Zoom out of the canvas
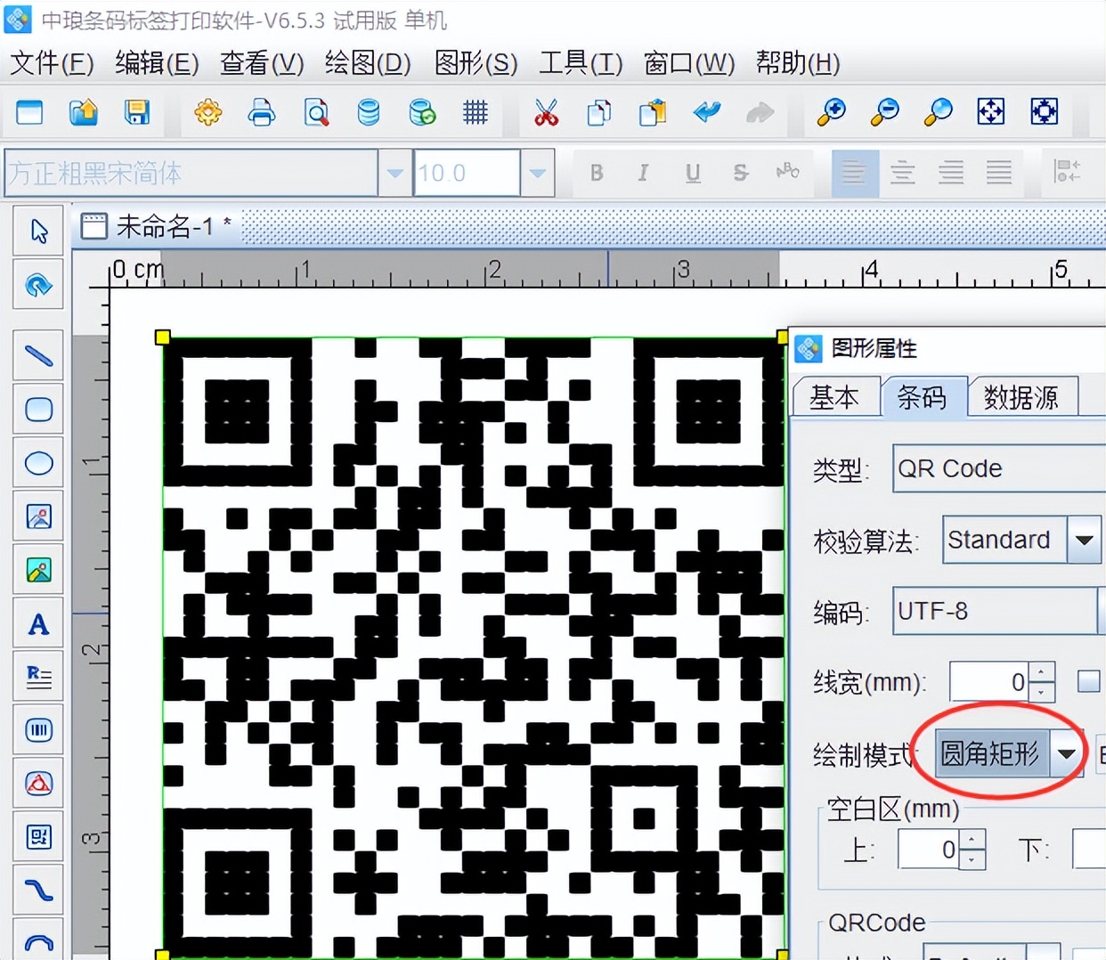The image size is (1106, 960). pos(885,112)
